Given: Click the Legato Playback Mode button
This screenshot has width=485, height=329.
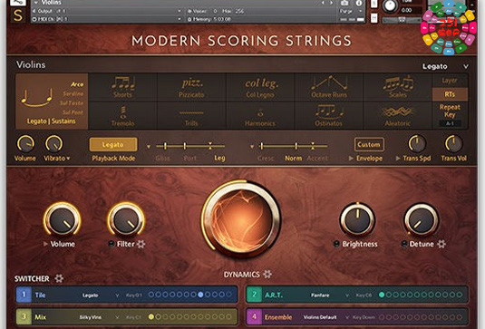Looking at the screenshot, I should coord(113,144).
